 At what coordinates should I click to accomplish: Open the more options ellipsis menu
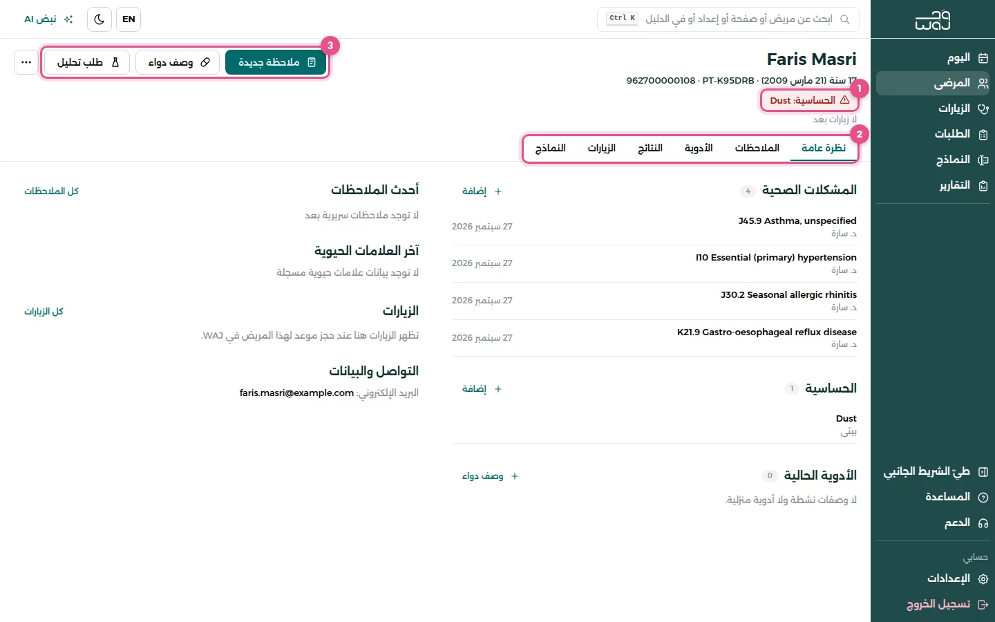pyautogui.click(x=26, y=62)
